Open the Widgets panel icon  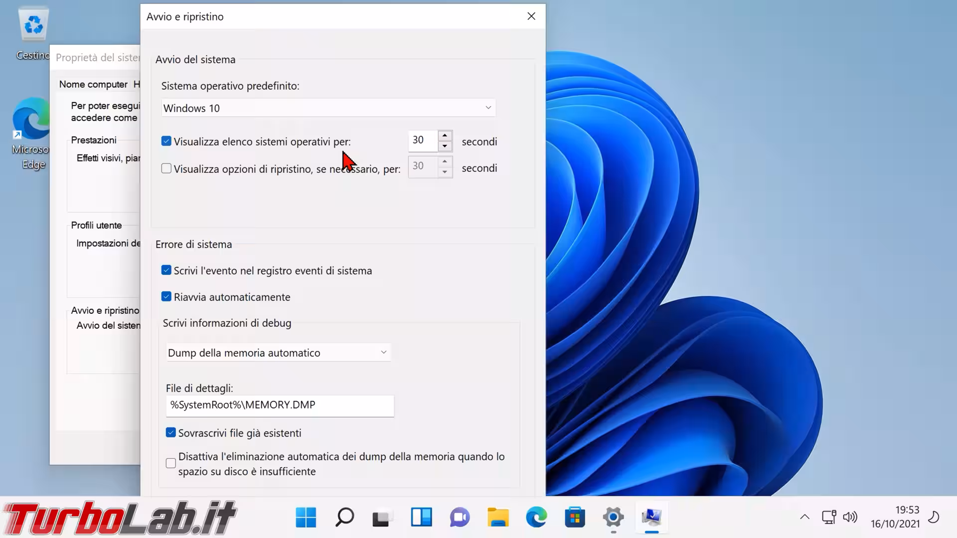(421, 518)
